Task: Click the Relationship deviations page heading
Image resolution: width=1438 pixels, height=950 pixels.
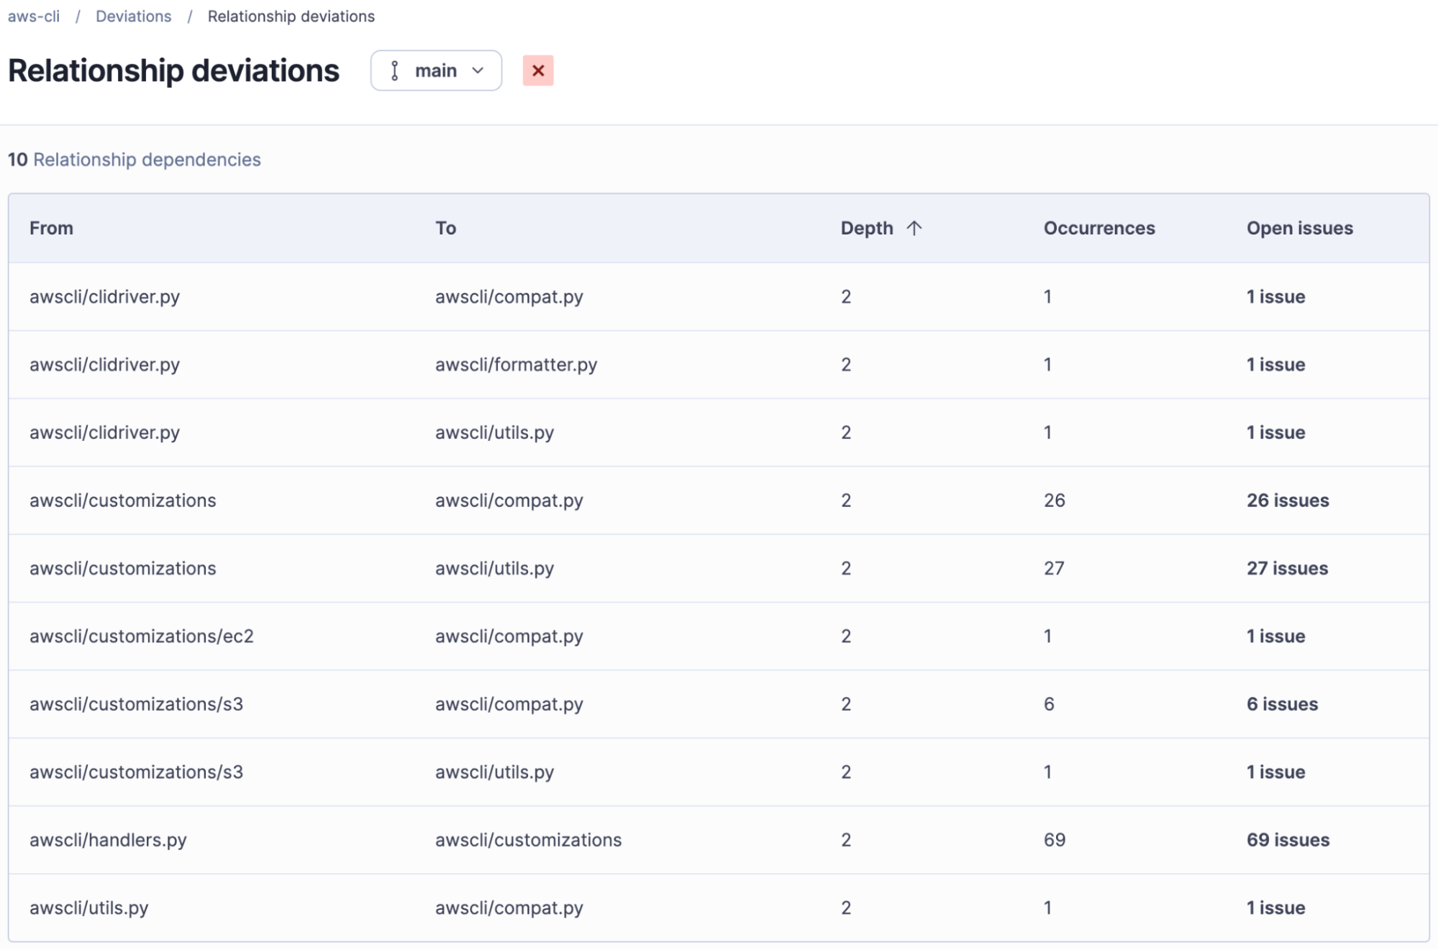Action: pos(173,70)
